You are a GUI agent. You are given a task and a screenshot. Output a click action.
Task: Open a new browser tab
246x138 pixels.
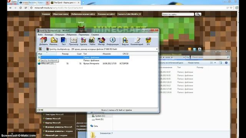83,3
